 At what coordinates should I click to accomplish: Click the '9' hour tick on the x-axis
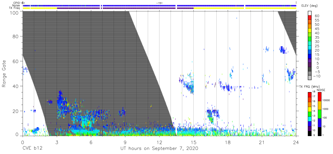pos(125,142)
